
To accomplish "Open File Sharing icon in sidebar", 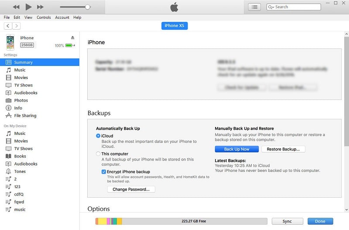I will [x=8, y=115].
